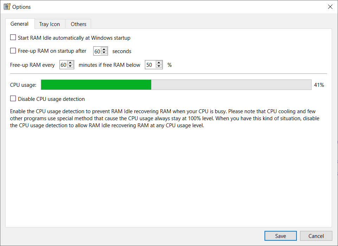Click the 41% CPU usage value
Screen dimensions: 338x246
(319, 85)
